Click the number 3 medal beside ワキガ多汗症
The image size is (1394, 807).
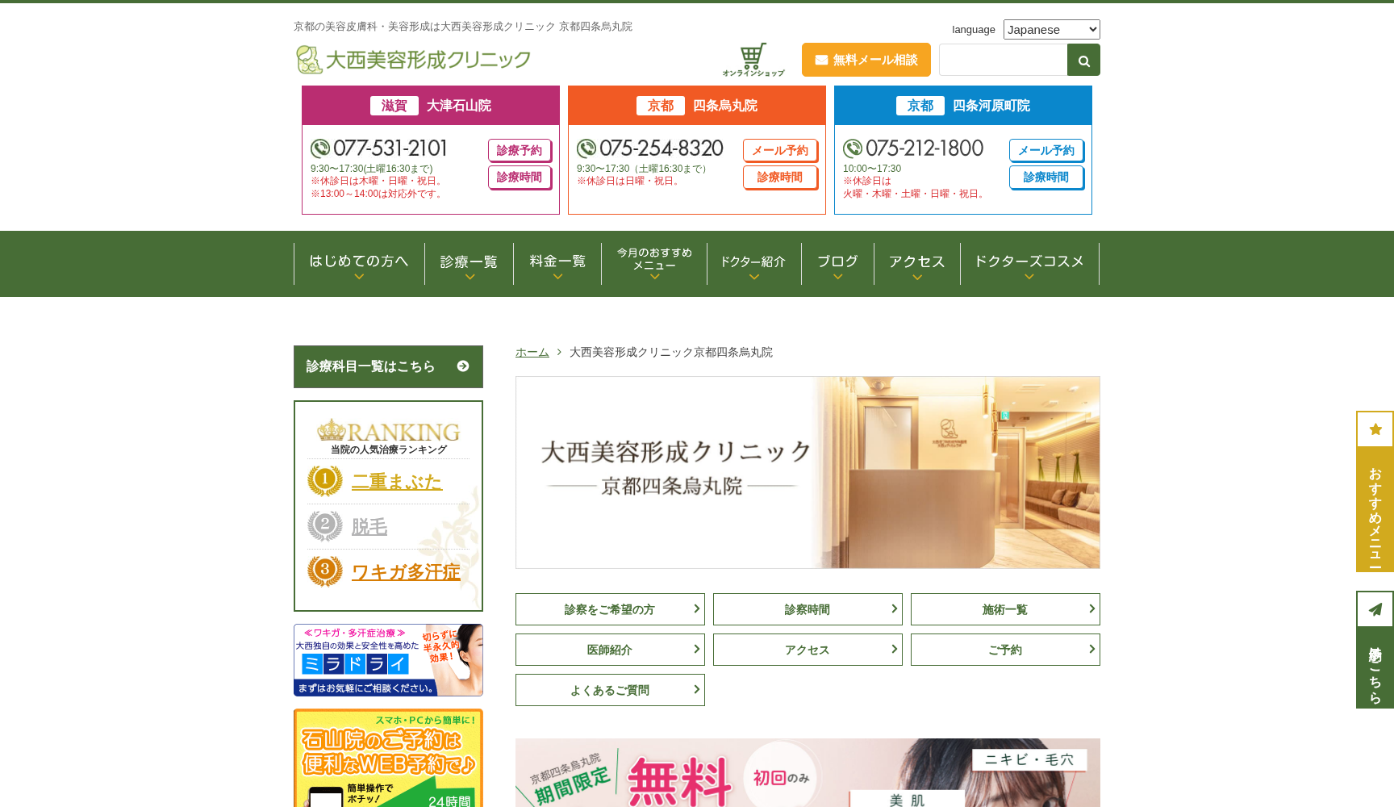click(x=323, y=571)
